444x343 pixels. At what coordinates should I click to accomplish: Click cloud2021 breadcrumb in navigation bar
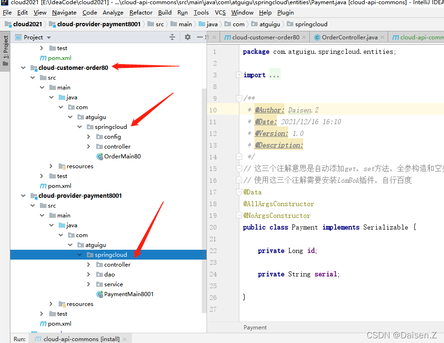(24, 24)
